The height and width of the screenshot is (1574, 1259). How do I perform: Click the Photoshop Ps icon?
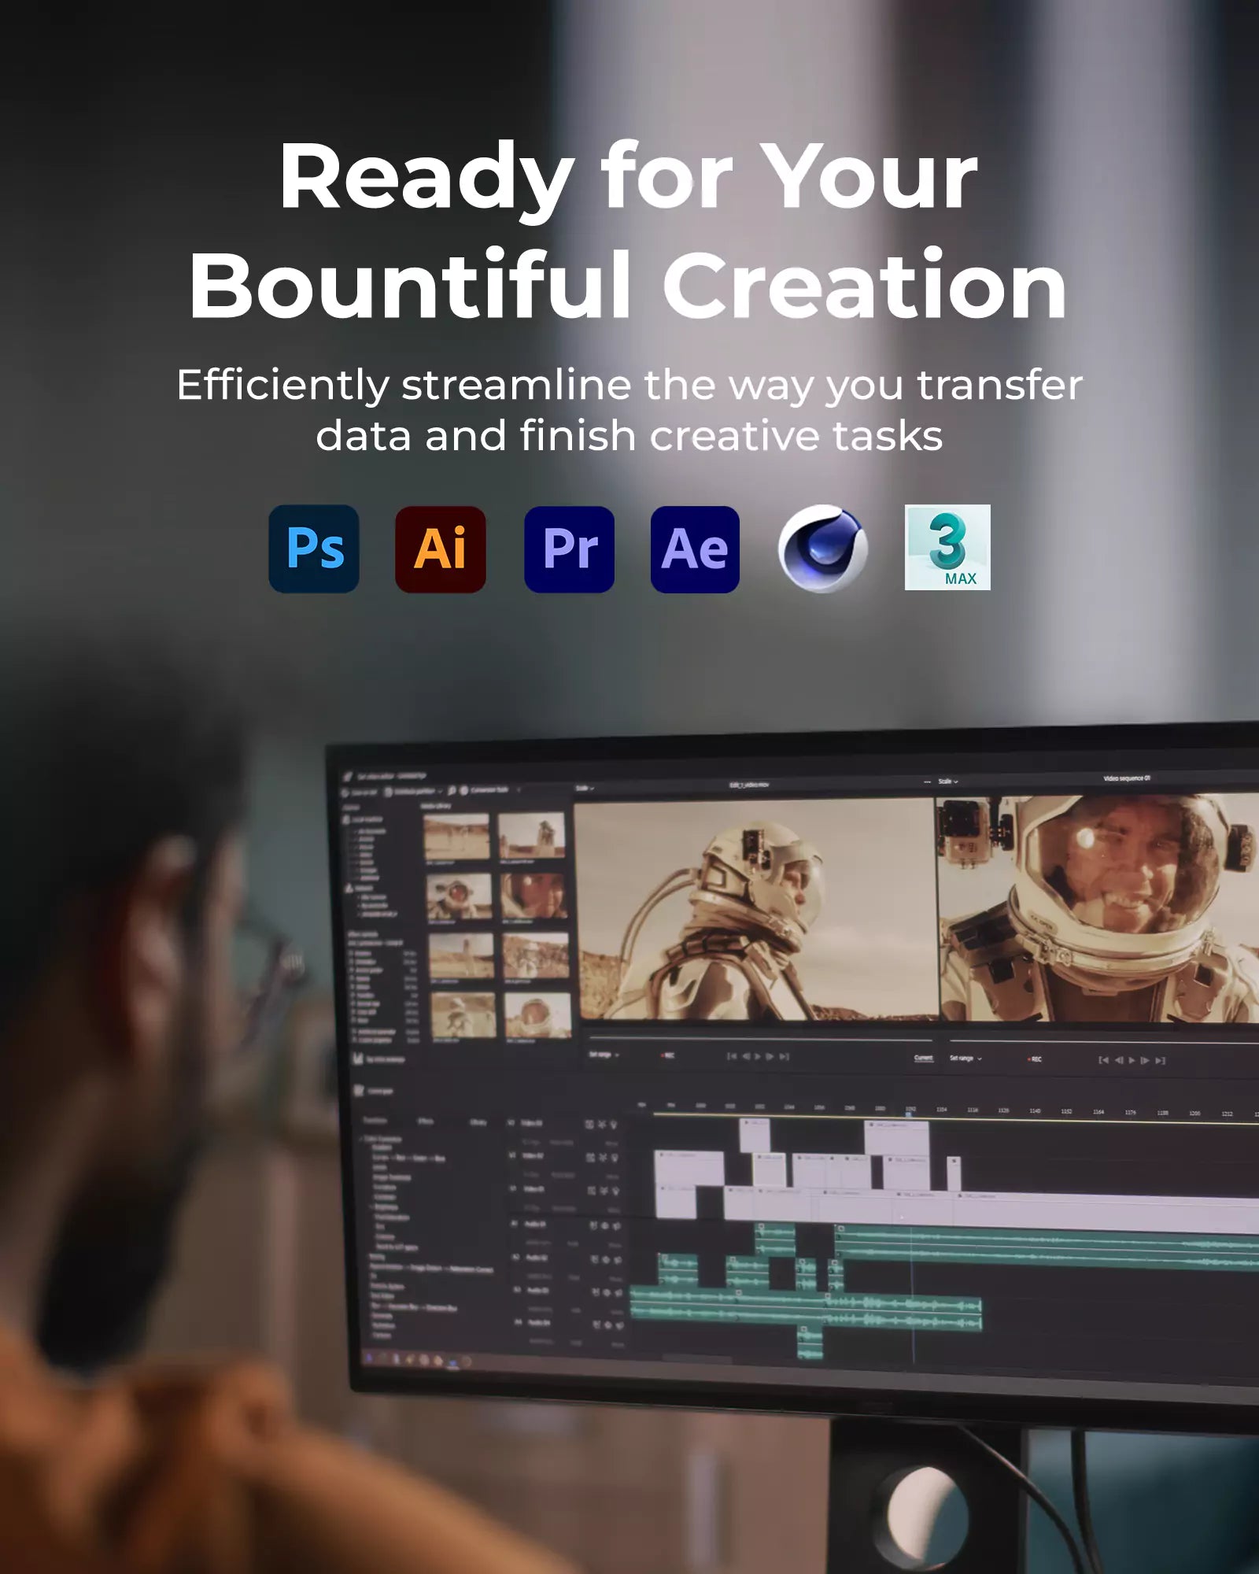314,549
